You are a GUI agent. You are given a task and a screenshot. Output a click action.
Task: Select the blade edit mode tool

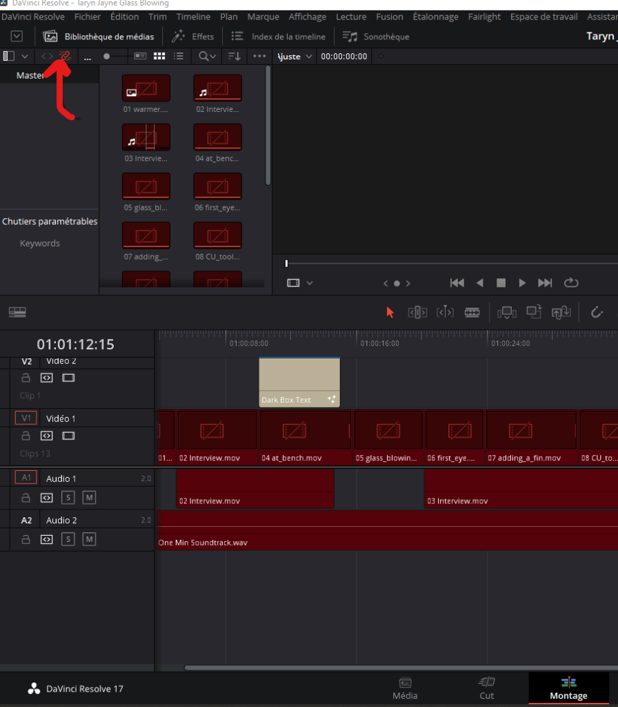pos(472,312)
